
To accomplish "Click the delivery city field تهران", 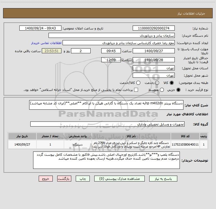I will [154, 75].
